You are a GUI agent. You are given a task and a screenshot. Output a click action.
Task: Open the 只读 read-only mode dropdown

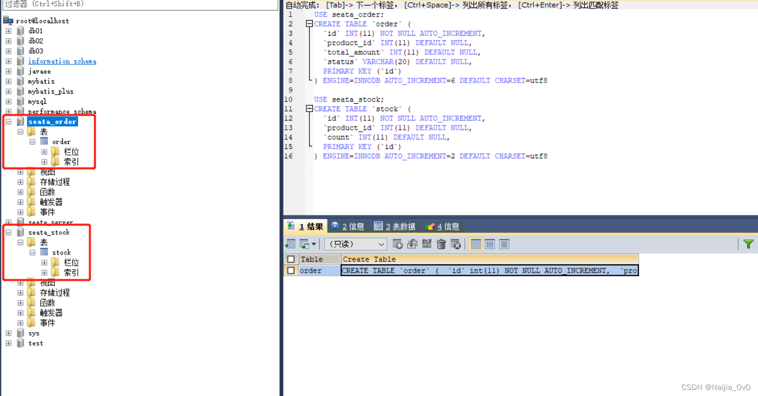pyautogui.click(x=356, y=244)
